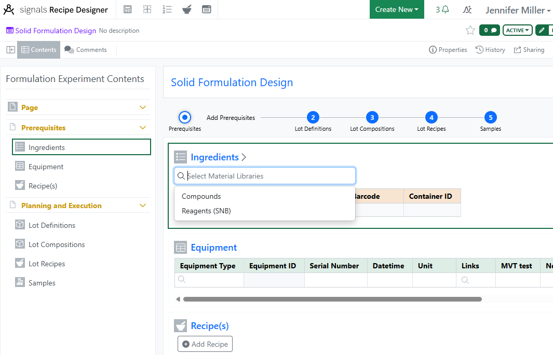553x355 pixels.
Task: Open the mortar recipe toolbar icon
Action: [x=187, y=9]
